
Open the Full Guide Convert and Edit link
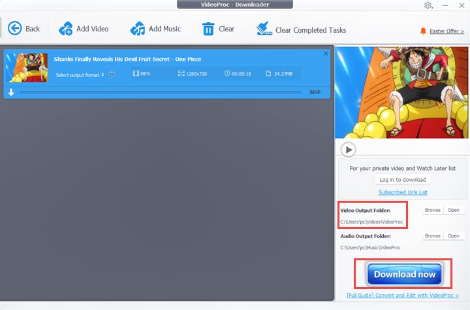coord(403,295)
